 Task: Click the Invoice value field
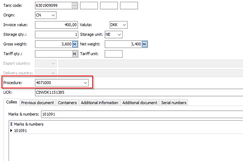pyautogui.click(x=57, y=25)
